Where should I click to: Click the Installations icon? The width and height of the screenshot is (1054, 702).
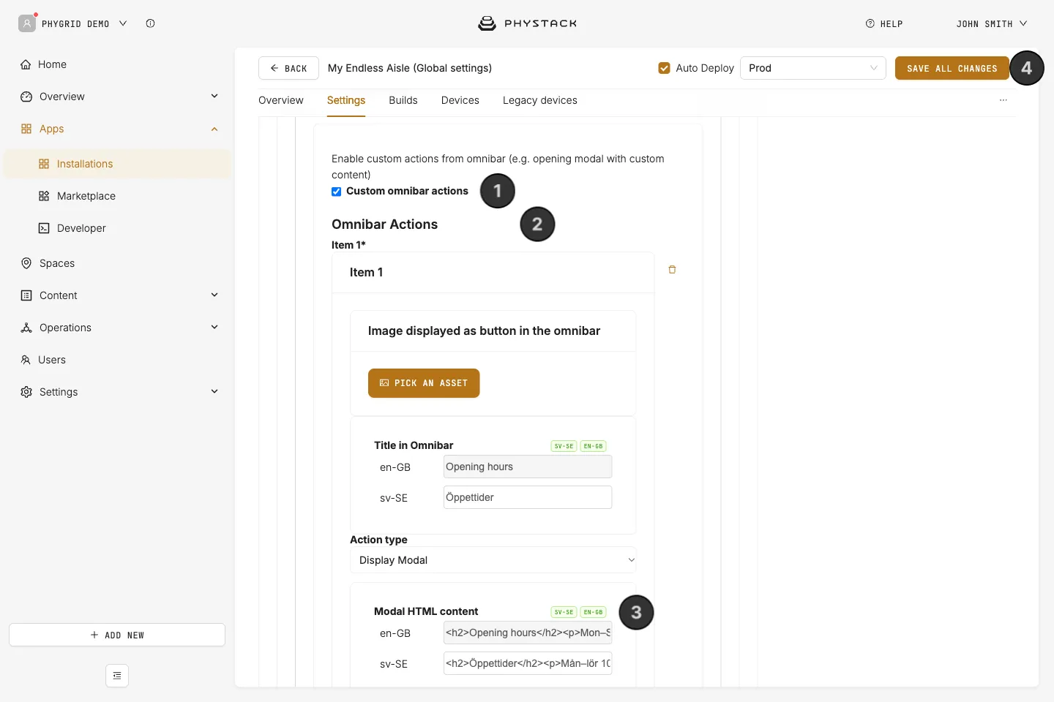tap(44, 164)
